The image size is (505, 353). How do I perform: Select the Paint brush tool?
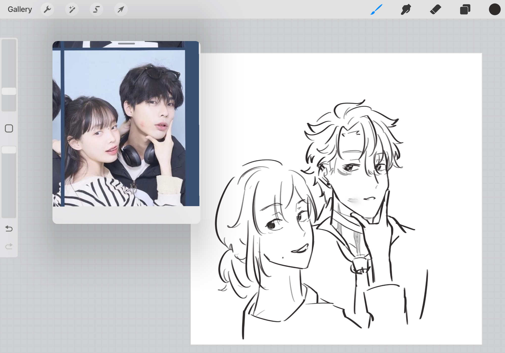coord(376,9)
